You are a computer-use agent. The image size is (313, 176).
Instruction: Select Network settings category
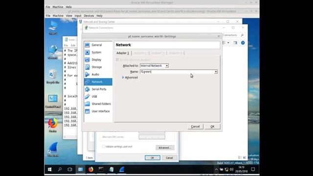(98, 82)
